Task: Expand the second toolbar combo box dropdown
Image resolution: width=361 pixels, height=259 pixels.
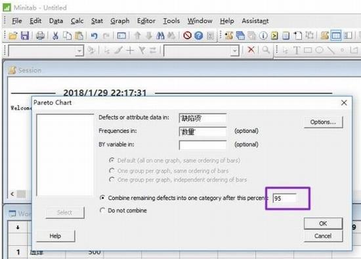Action: 235,50
